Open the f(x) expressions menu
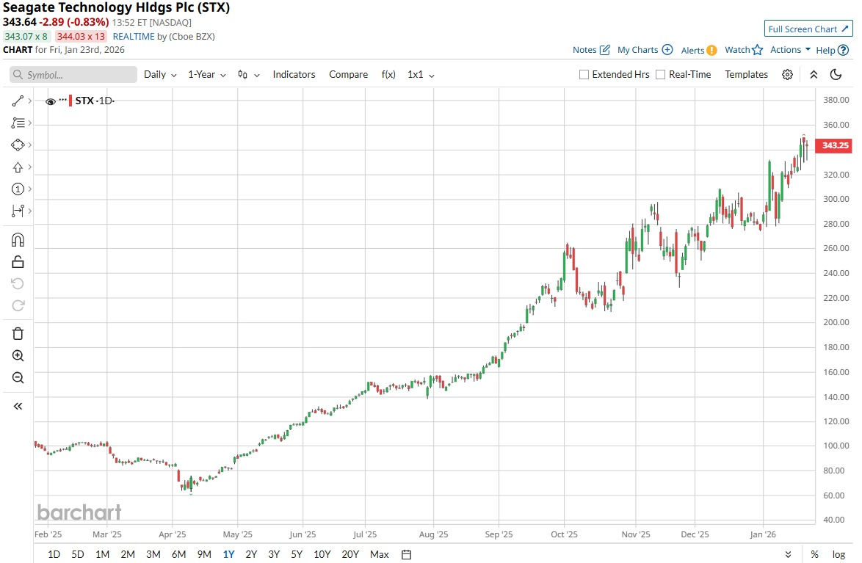Viewport: 862px width, 563px height. (x=388, y=75)
